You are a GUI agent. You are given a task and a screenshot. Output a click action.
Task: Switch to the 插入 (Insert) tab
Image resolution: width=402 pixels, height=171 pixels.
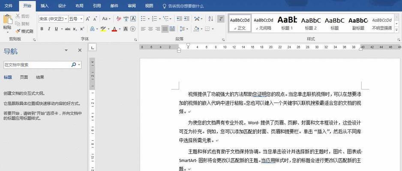click(x=45, y=6)
